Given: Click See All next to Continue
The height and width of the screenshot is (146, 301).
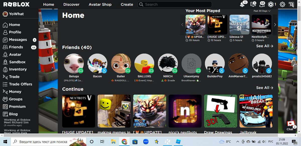Looking at the screenshot, I should click(265, 87).
